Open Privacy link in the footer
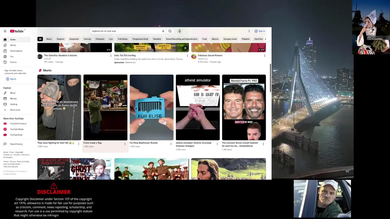Screen dimensions: 390x219 12,162
